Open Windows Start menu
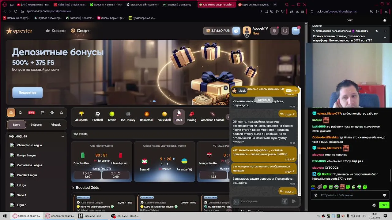 click(x=5, y=216)
